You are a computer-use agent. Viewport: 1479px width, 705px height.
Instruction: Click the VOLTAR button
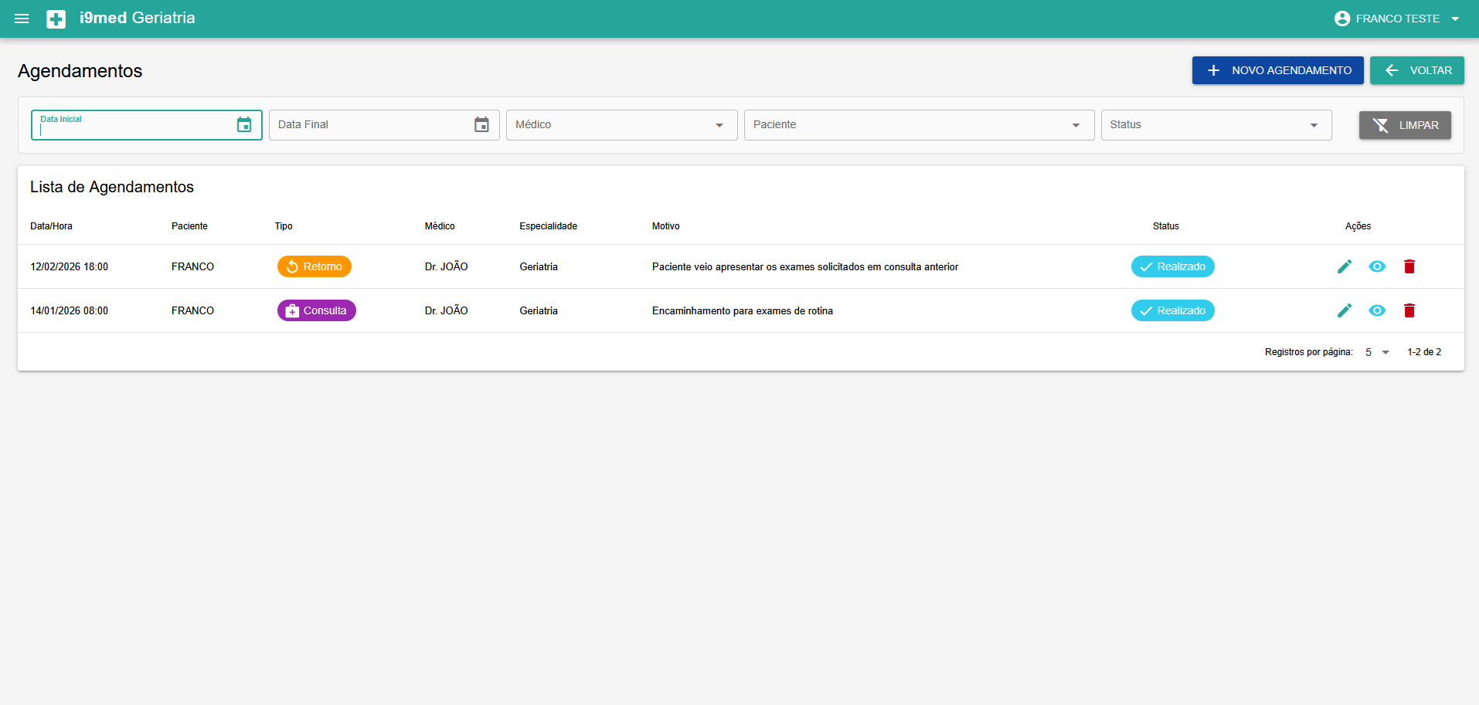pyautogui.click(x=1416, y=70)
